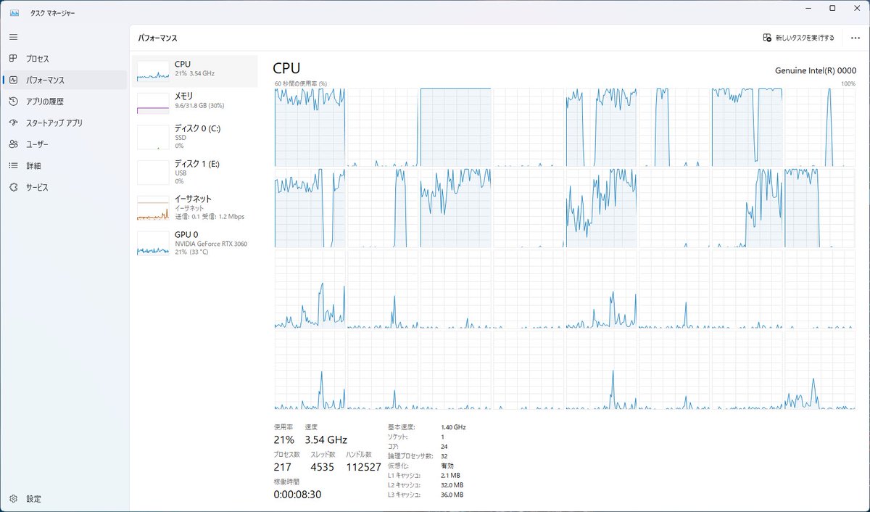Click the 3.54 GHz speed value

[x=326, y=439]
